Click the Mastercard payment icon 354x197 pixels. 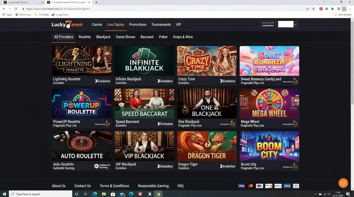[x=250, y=186]
